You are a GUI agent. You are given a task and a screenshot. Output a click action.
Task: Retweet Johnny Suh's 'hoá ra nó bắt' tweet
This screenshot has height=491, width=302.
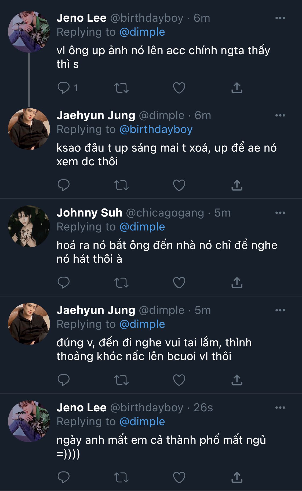pos(121,283)
